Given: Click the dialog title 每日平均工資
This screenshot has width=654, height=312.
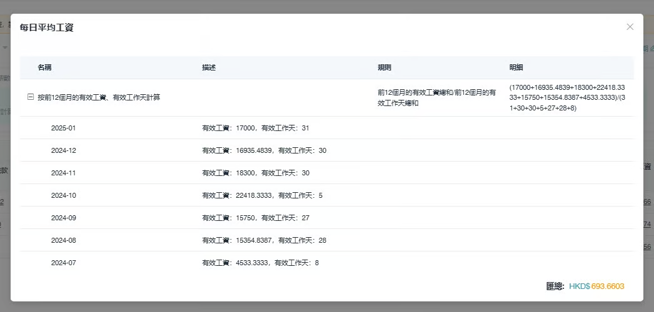Looking at the screenshot, I should [x=46, y=27].
